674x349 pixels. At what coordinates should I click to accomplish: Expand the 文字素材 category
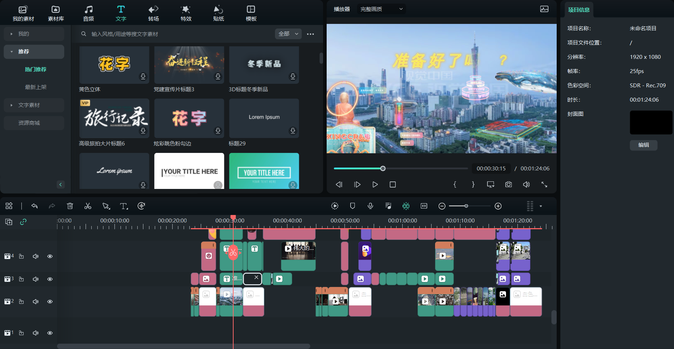(34, 105)
